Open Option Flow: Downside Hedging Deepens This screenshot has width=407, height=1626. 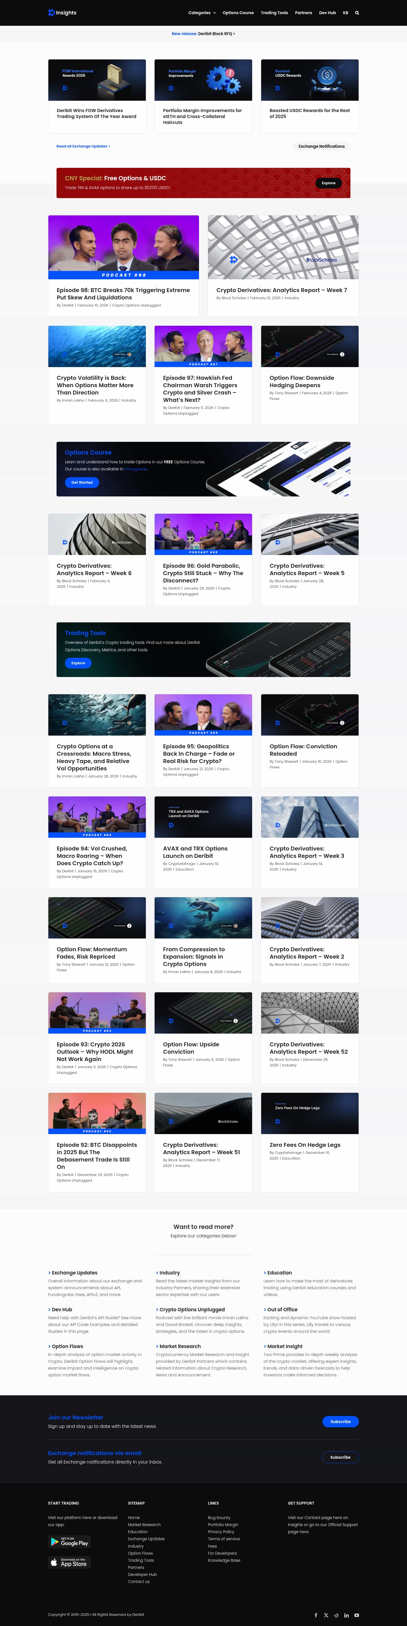(x=302, y=381)
